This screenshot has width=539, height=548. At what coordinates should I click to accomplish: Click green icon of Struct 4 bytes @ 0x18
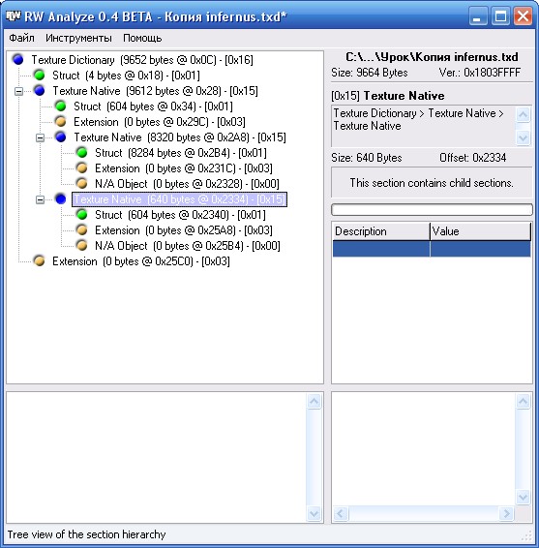[40, 76]
